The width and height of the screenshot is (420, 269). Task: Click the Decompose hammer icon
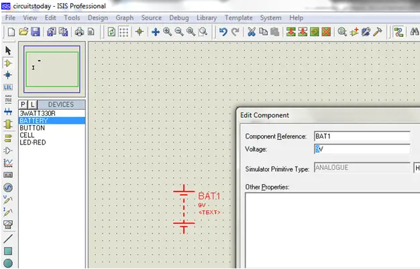tap(378, 32)
